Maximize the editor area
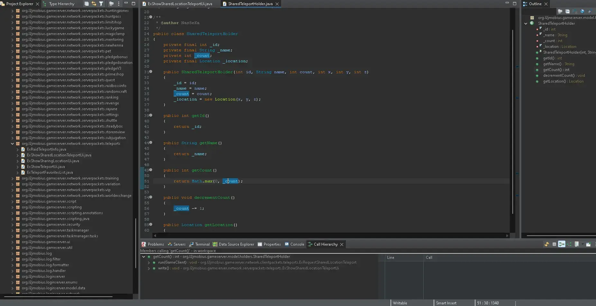Screen dimensions: 596x306 pyautogui.click(x=515, y=4)
